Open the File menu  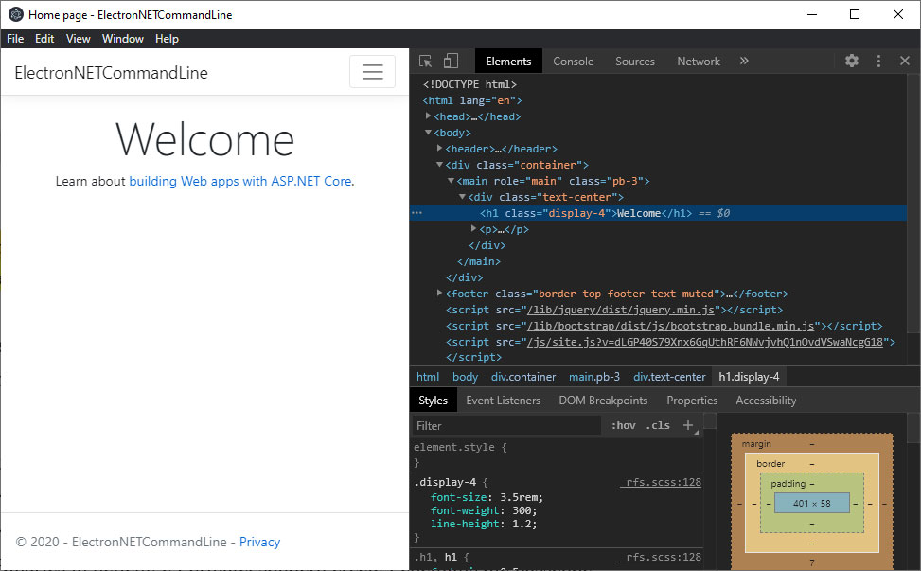click(15, 39)
